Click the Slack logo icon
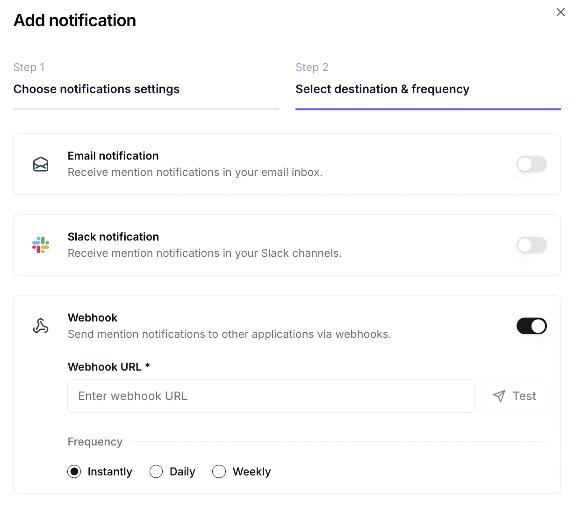Image resolution: width=575 pixels, height=511 pixels. click(x=41, y=245)
